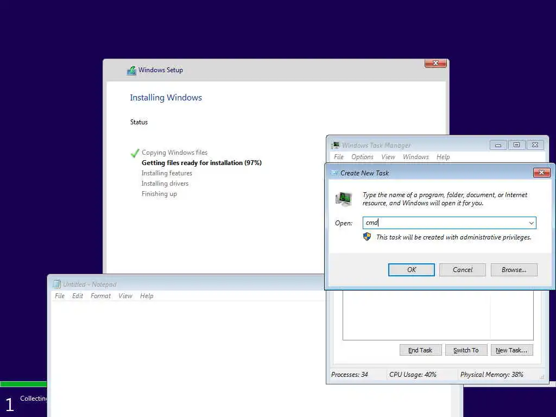Close the Create New Task dialog
The image size is (556, 417).
click(541, 172)
